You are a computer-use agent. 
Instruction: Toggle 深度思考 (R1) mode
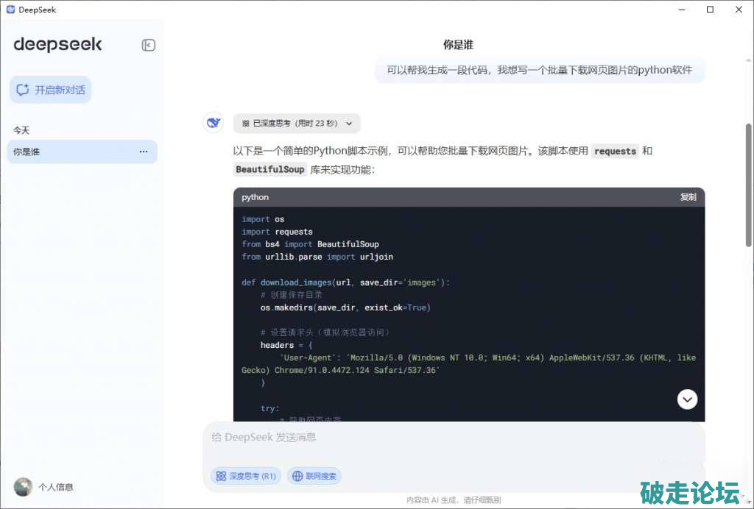(246, 476)
